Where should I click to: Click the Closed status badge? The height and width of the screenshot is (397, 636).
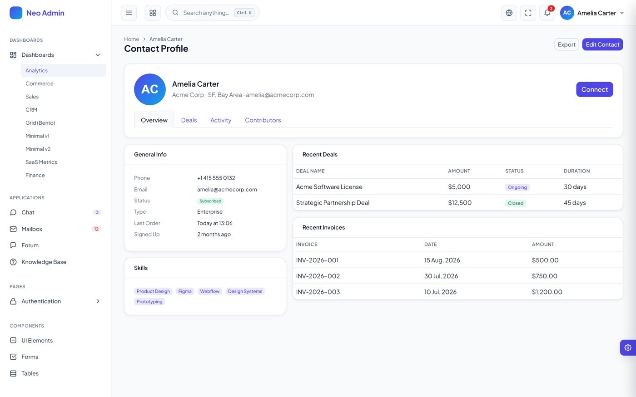tap(516, 203)
